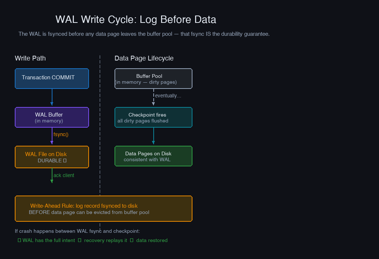The image size is (379, 259).
Task: Click the teal arrow below Checkpoint fires
Action: click(153, 137)
